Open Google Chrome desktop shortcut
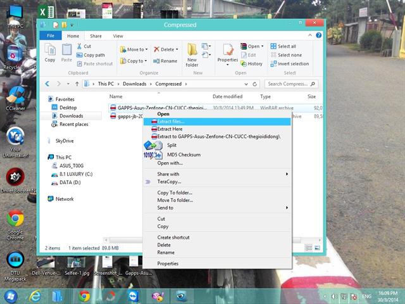 point(15,225)
